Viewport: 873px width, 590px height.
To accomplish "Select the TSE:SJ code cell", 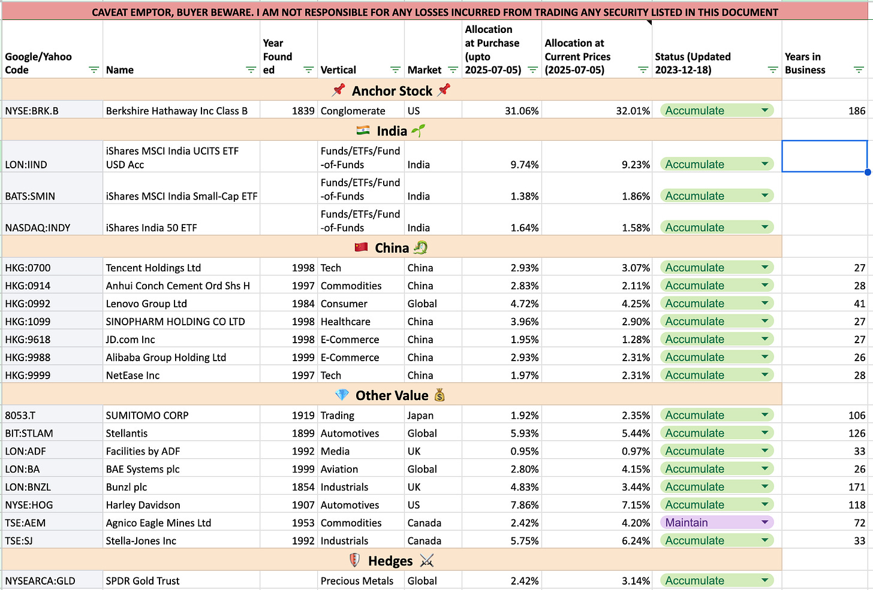I will coord(53,540).
